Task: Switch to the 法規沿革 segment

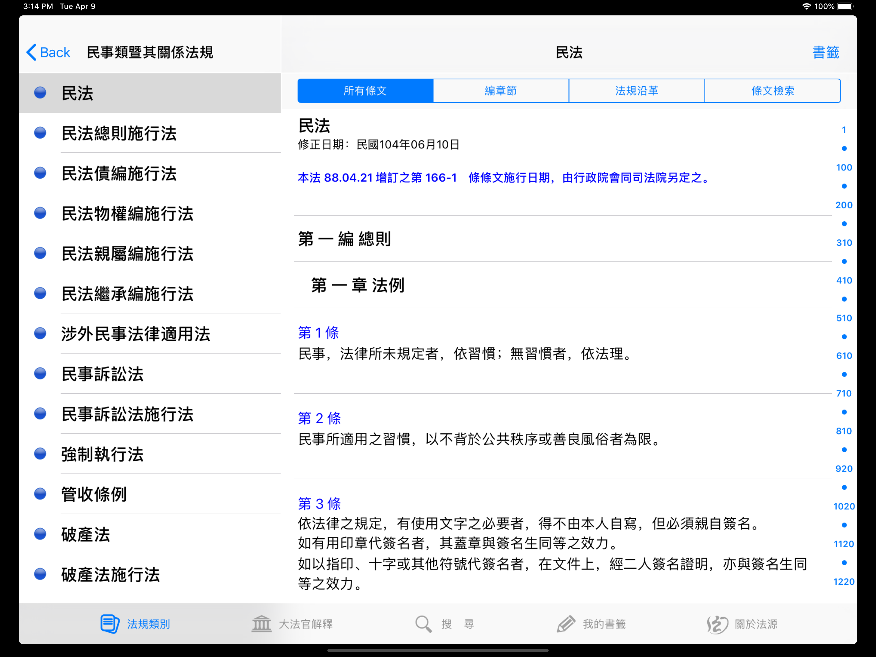Action: [x=636, y=91]
